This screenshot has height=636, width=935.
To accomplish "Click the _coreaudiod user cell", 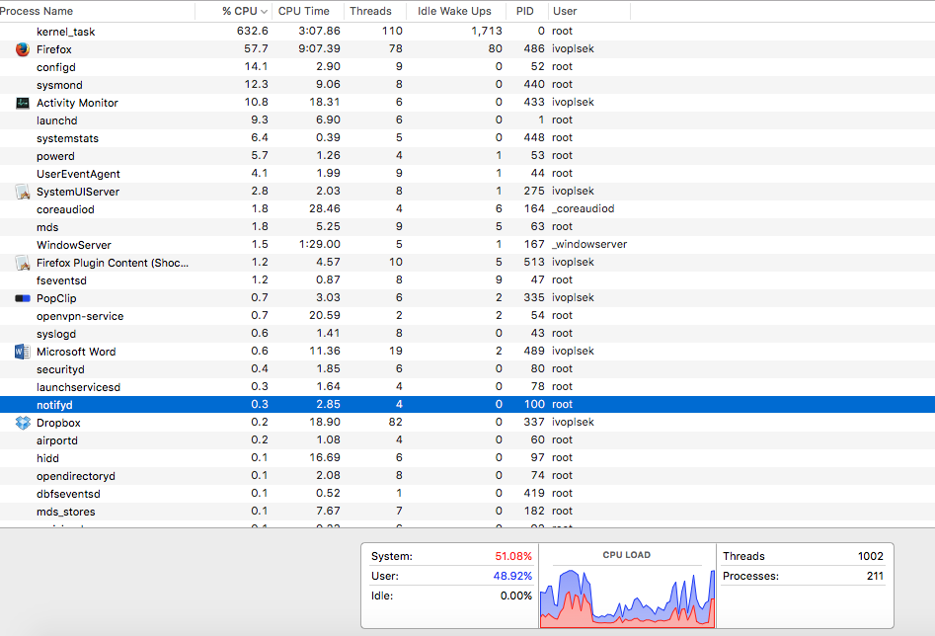I will pos(584,208).
